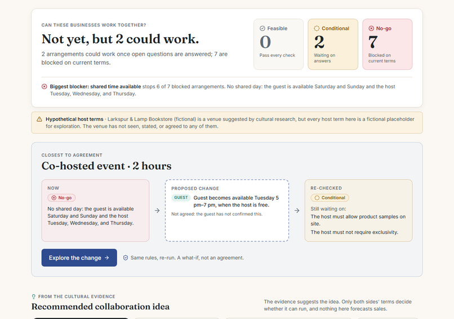Select the "Not yet, but 2 could work." heading
454x319 pixels.
[x=120, y=39]
